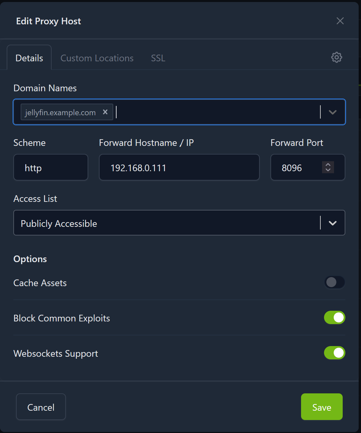Viewport: 361px width, 433px height.
Task: Open the SSL tab
Action: 158,58
